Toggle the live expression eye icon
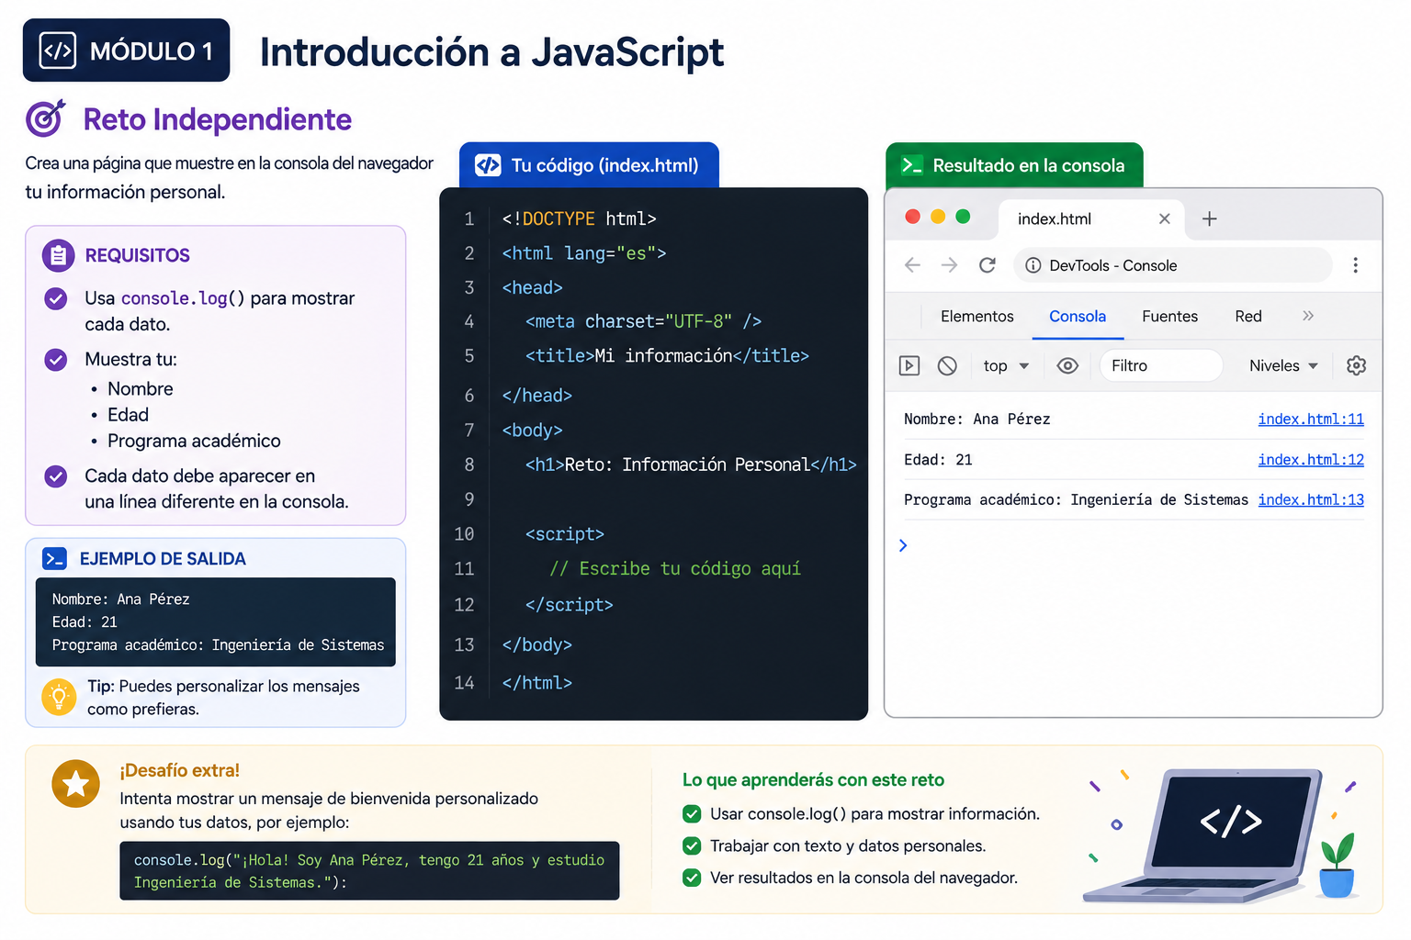The height and width of the screenshot is (940, 1411). (x=1067, y=365)
